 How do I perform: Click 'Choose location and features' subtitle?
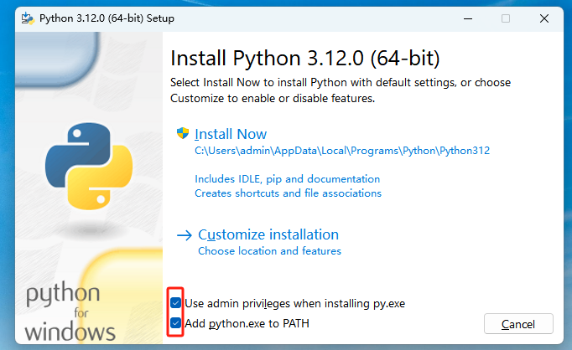(x=269, y=251)
